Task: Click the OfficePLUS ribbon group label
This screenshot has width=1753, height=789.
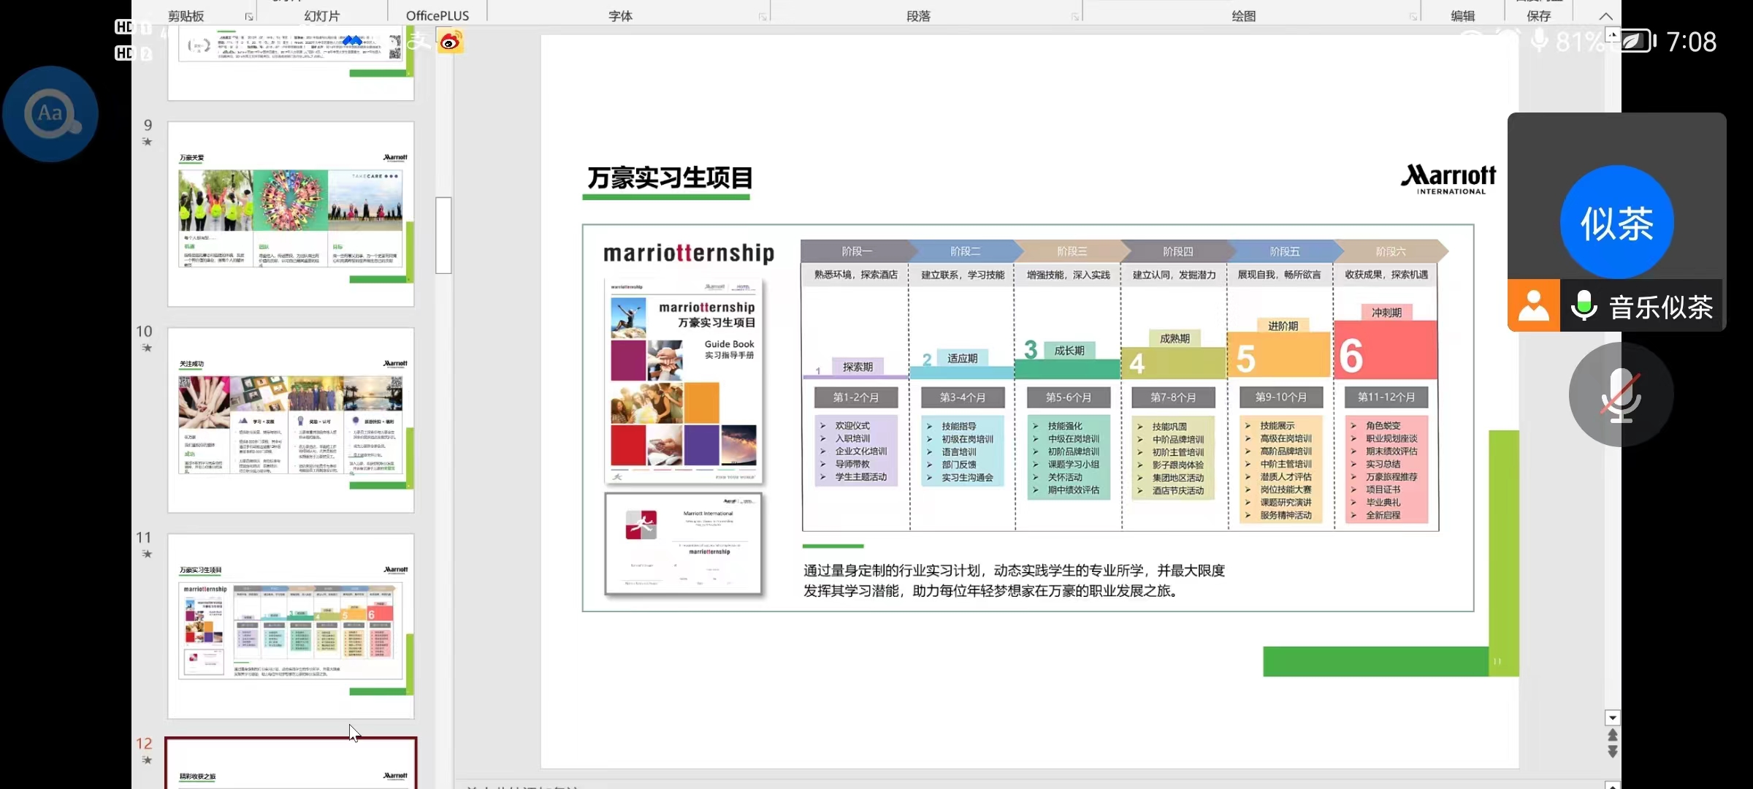Action: [437, 15]
